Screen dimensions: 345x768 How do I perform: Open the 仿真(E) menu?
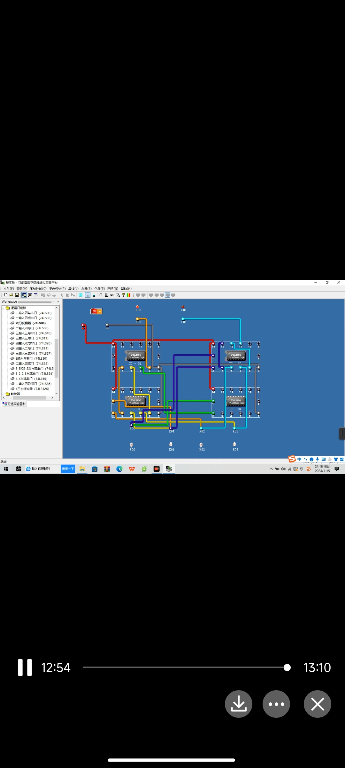[99, 289]
